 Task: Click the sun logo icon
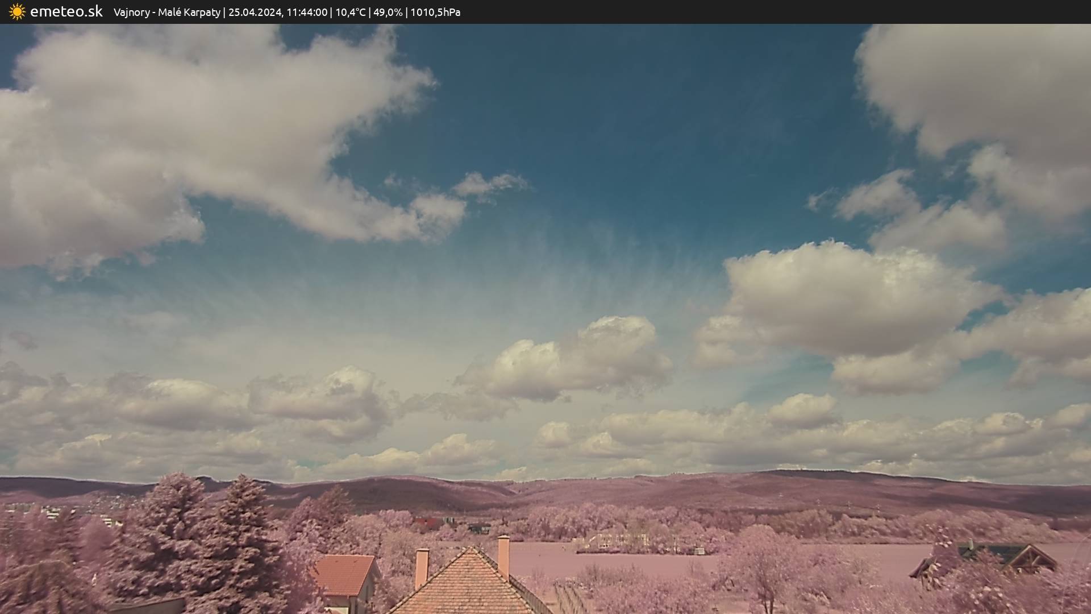click(x=17, y=12)
